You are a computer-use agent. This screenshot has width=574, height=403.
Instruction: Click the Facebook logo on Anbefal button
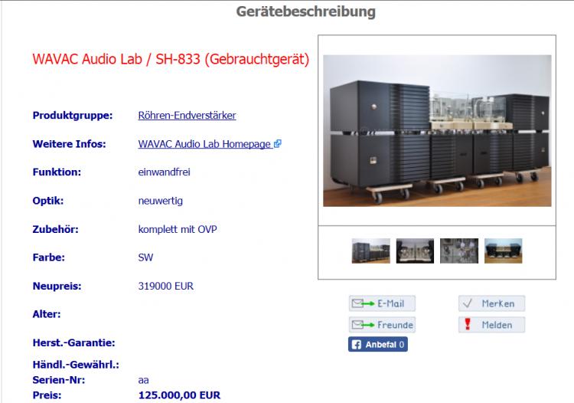[356, 344]
